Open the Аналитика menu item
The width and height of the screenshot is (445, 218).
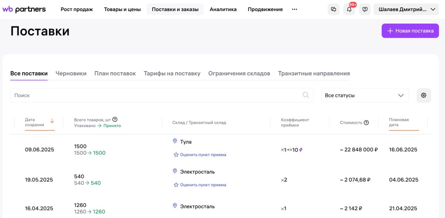coord(223,10)
